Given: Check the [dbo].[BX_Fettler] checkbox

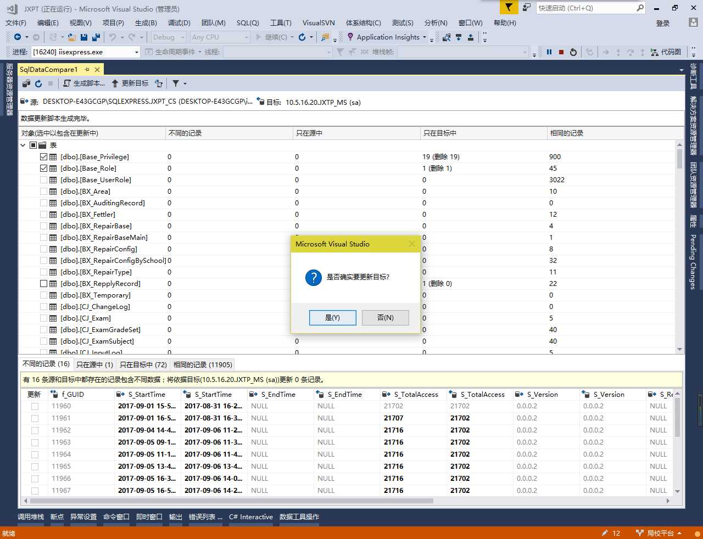Looking at the screenshot, I should [x=43, y=215].
